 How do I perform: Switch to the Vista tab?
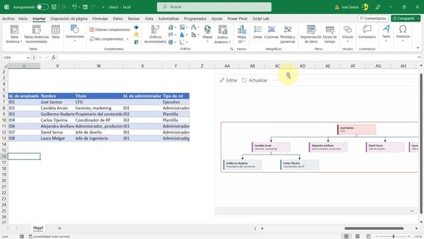click(x=149, y=19)
